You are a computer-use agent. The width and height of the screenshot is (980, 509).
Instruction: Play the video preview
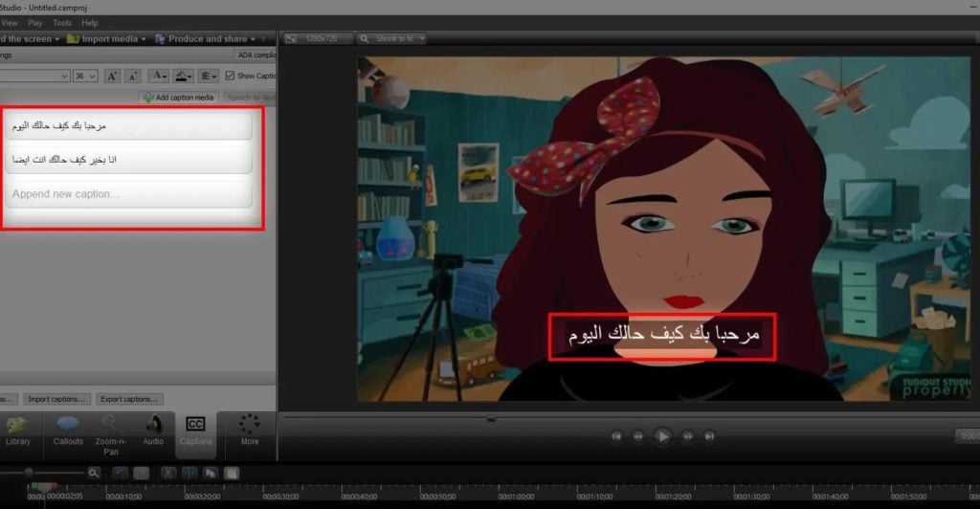coord(662,436)
